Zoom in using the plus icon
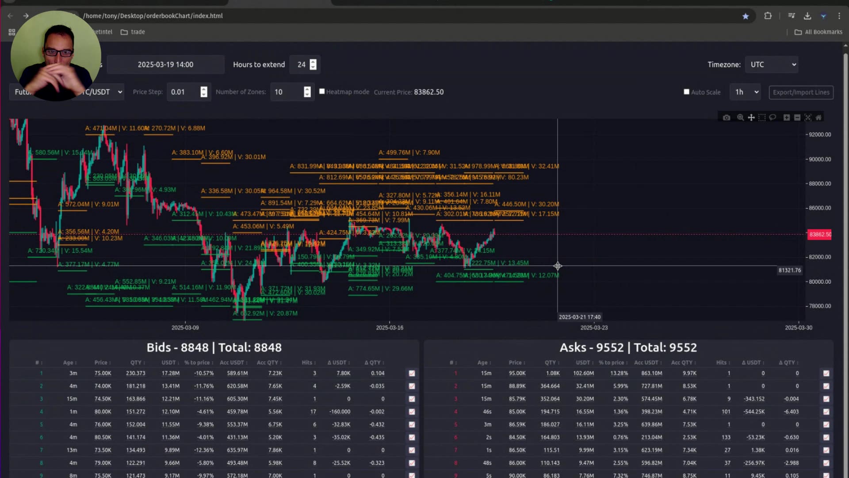The height and width of the screenshot is (478, 849). point(787,117)
